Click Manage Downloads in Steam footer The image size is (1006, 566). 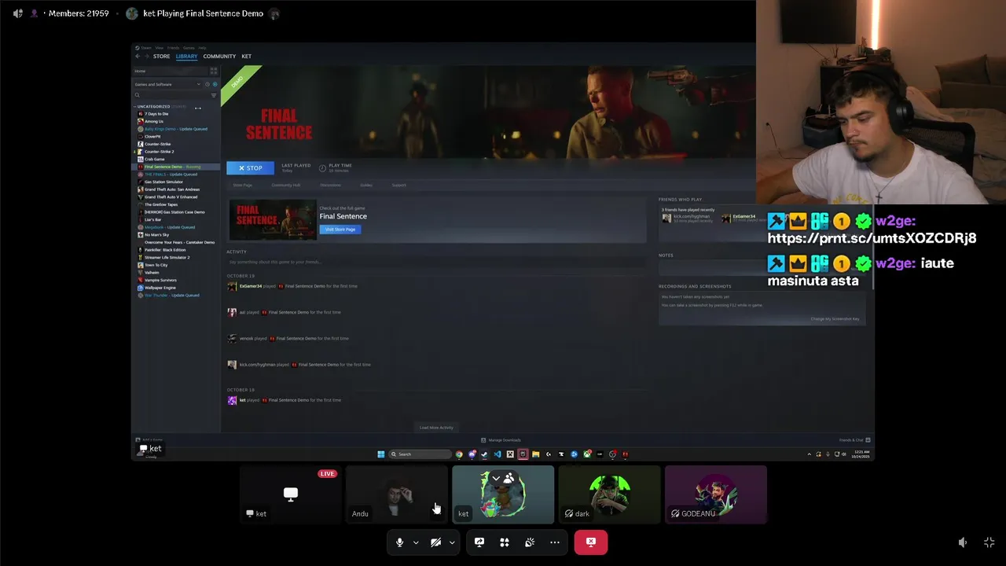[501, 440]
